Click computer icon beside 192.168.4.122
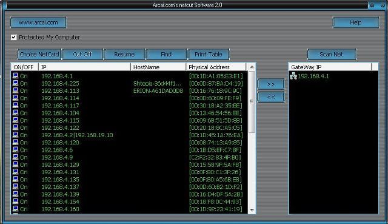 (15, 127)
